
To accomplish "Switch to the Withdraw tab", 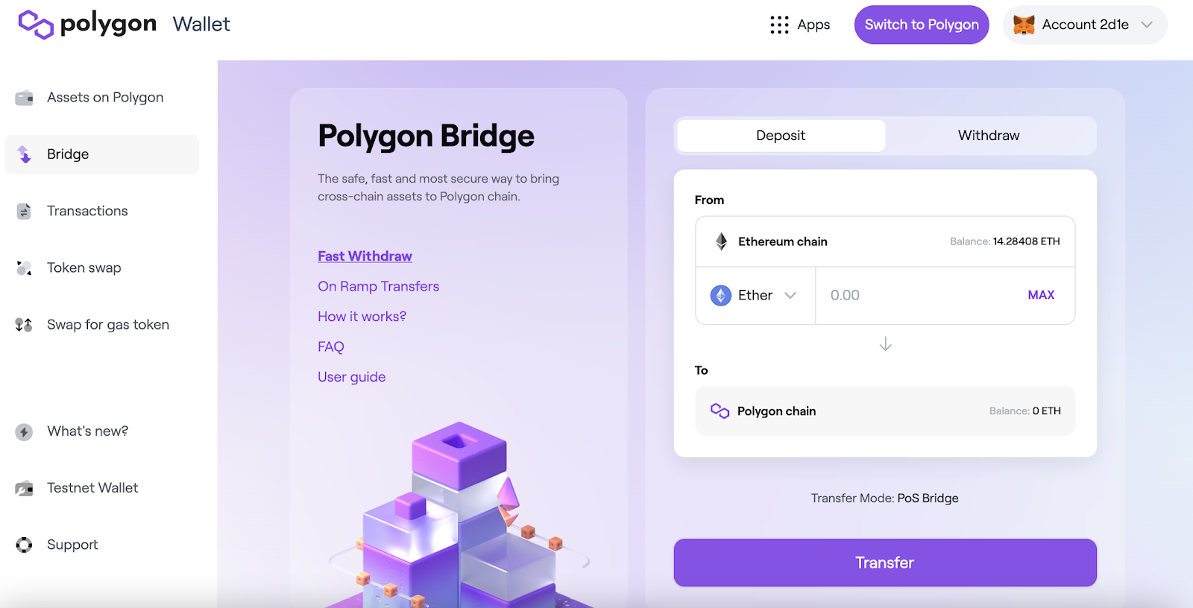I will pos(989,136).
